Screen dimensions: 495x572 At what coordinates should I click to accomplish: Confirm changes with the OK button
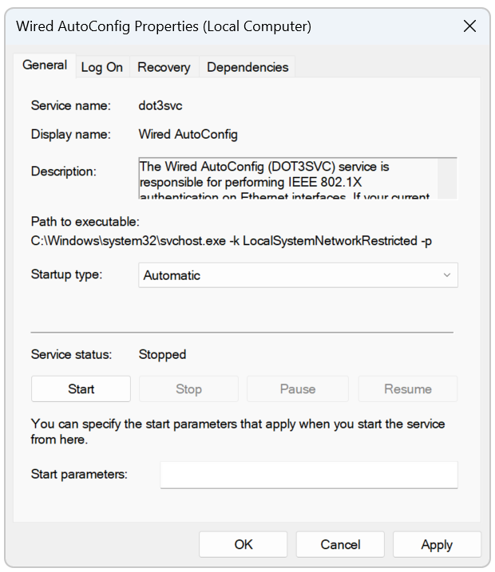(x=244, y=545)
